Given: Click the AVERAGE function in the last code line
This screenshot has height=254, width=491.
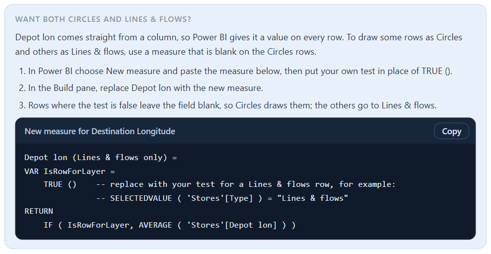Looking at the screenshot, I should point(155,225).
